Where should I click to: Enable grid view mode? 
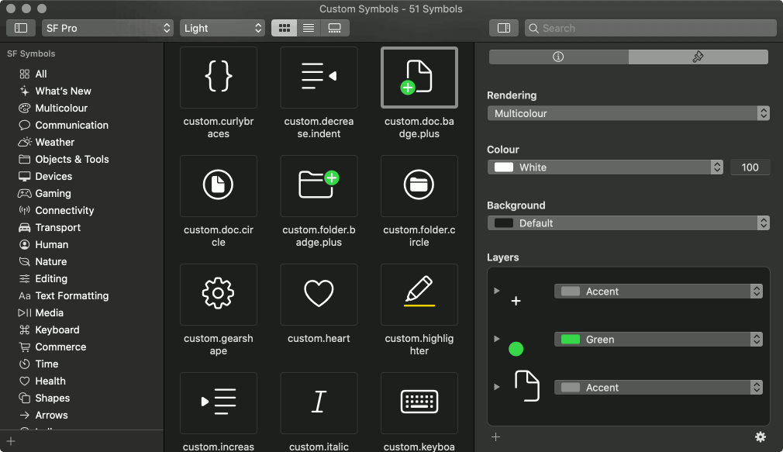[x=284, y=27]
